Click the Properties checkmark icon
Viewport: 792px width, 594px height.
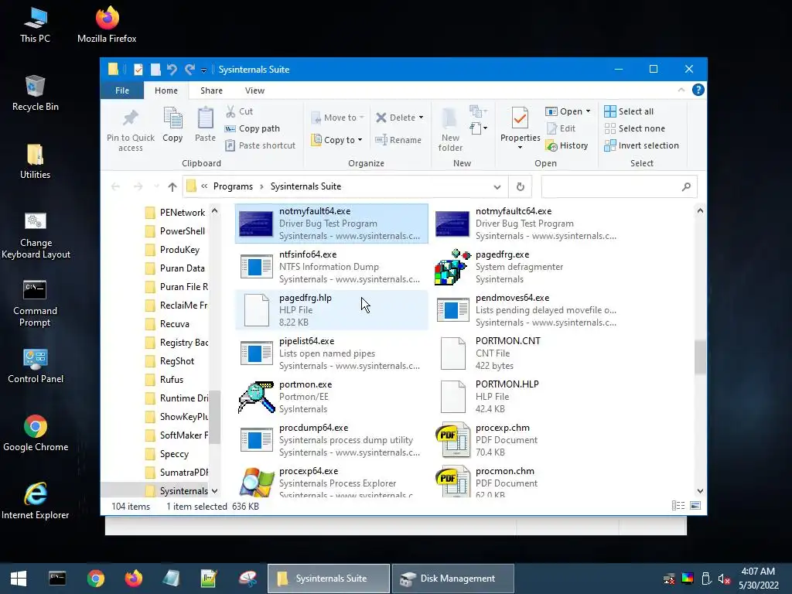tap(520, 118)
